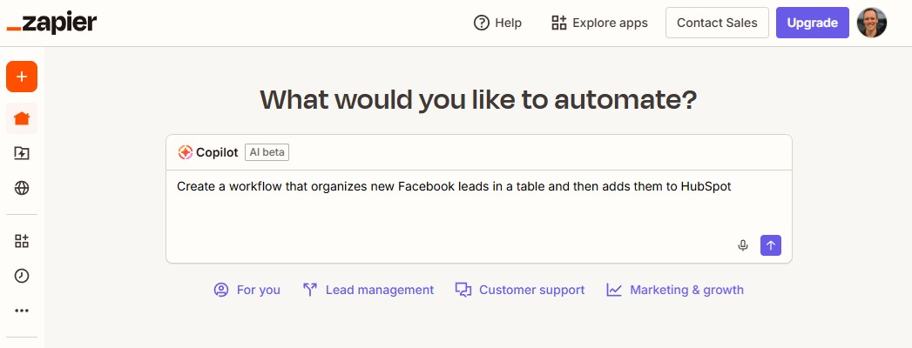Select the Marketing & growth tab

675,290
